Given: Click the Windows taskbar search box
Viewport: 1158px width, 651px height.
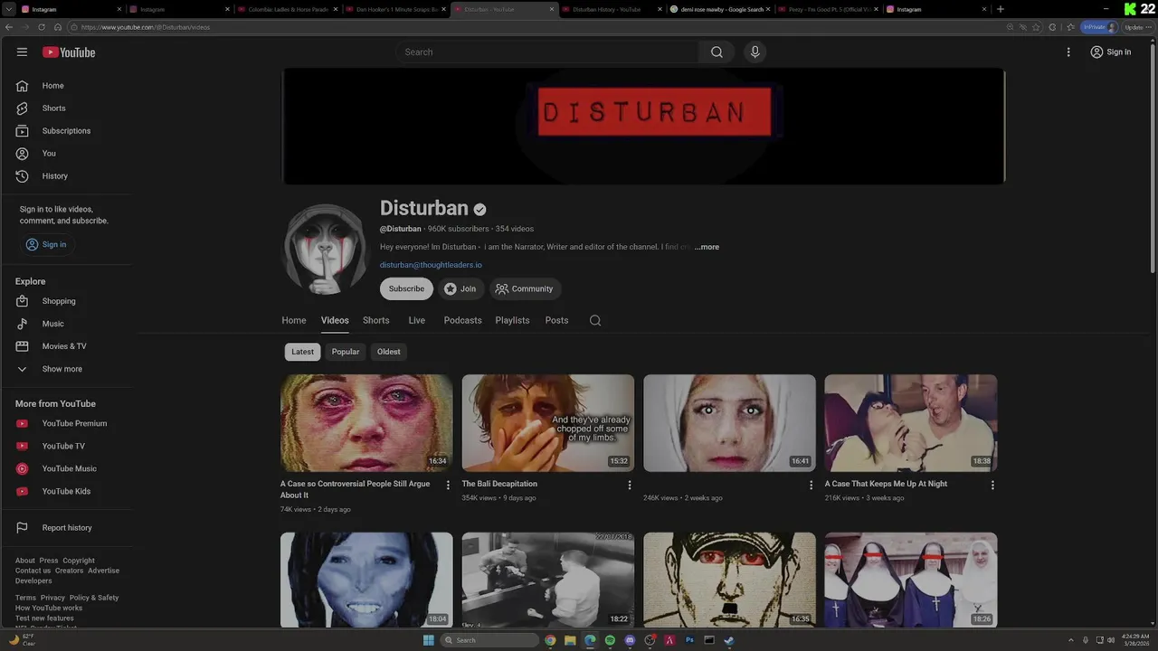Looking at the screenshot, I should tap(489, 640).
